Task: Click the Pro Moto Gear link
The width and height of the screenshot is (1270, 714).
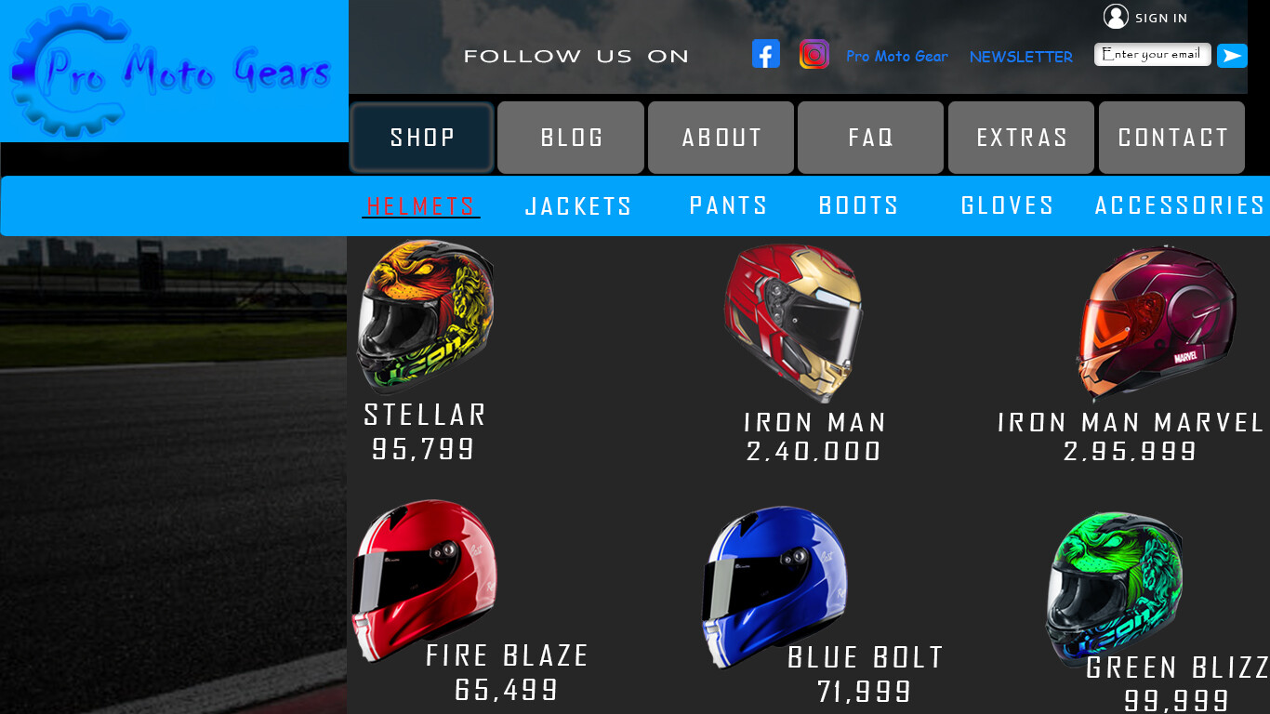Action: point(897,57)
